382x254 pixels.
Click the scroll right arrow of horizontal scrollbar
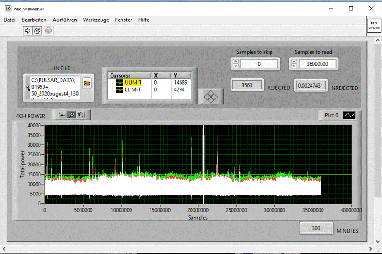pos(370,249)
